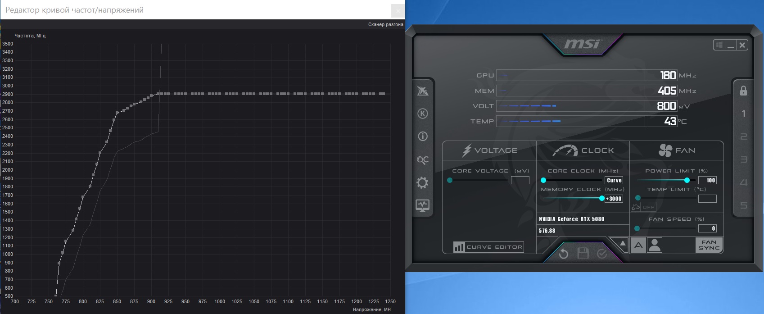This screenshot has height=314, width=764.
Task: Click the TEMP 43 °C readout
Action: pyautogui.click(x=661, y=121)
